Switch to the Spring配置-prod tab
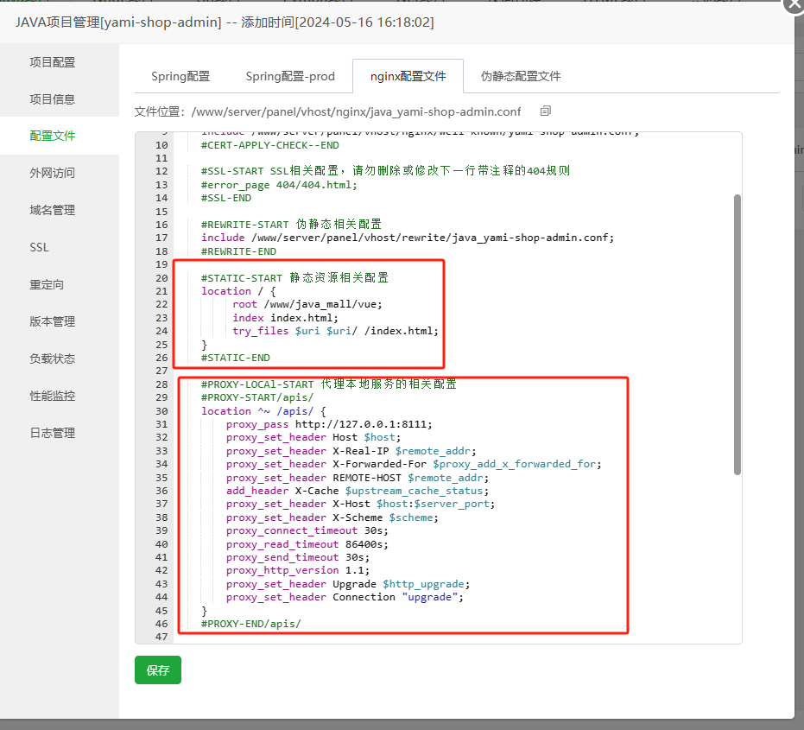Image resolution: width=804 pixels, height=730 pixels. (x=291, y=76)
